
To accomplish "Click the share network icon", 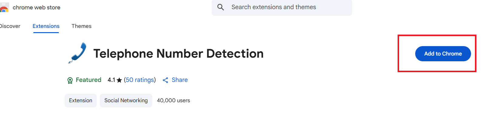I will click(x=165, y=80).
